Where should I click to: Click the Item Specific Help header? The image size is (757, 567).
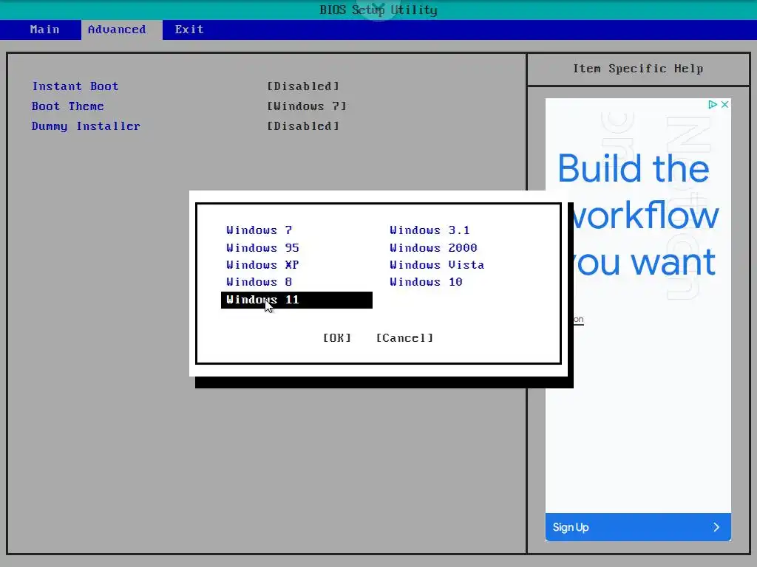pyautogui.click(x=638, y=69)
